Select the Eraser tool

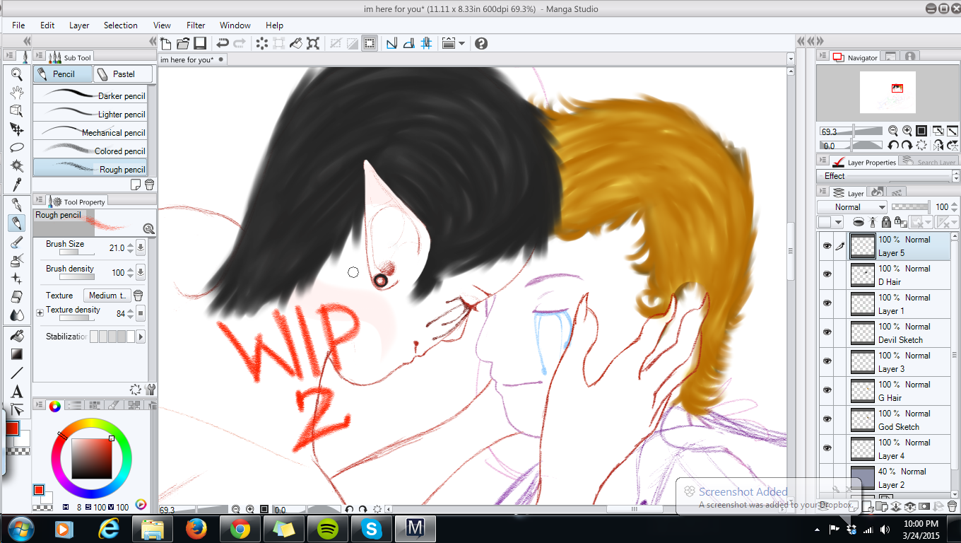[x=17, y=297]
